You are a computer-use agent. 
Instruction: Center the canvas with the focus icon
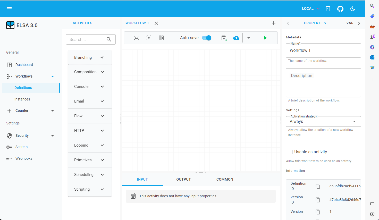coord(149,38)
